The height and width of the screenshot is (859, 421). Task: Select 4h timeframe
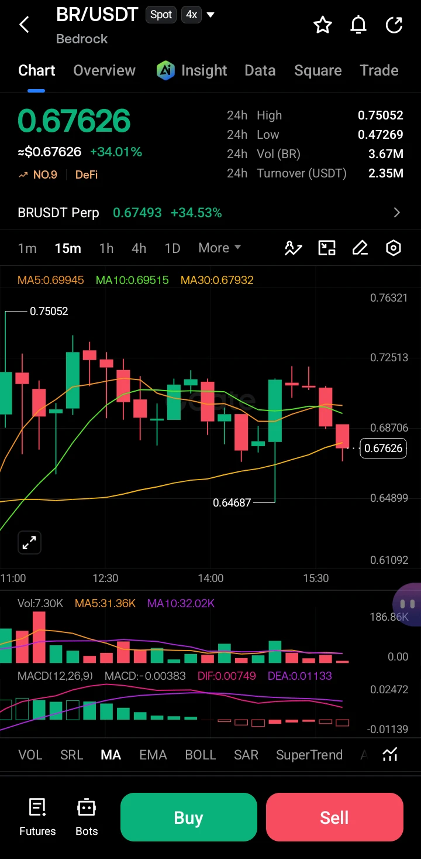pyautogui.click(x=139, y=248)
